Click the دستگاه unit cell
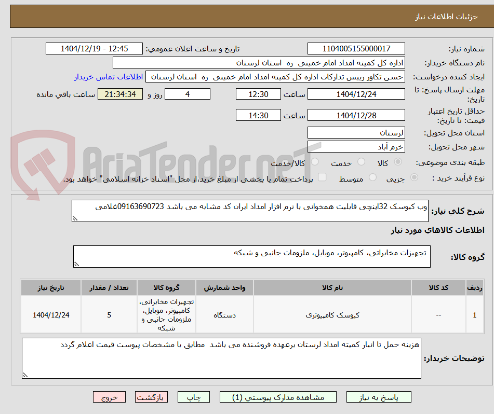This screenshot has width=494, height=414. [x=224, y=314]
